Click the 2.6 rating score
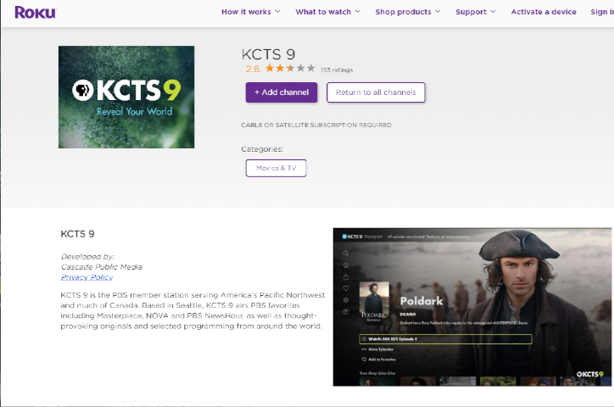614x407 pixels. (253, 70)
